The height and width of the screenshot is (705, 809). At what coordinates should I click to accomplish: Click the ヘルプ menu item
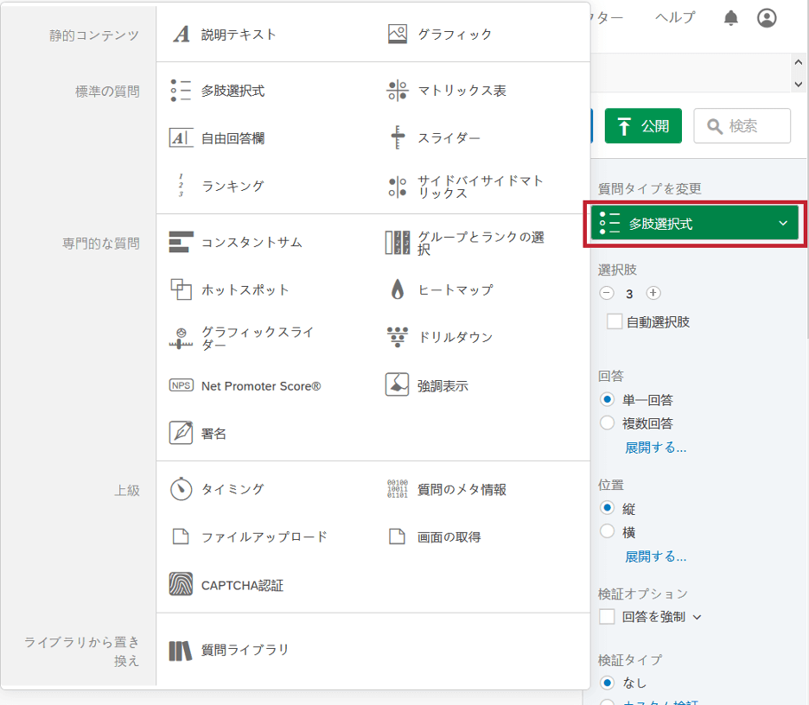pyautogui.click(x=675, y=17)
